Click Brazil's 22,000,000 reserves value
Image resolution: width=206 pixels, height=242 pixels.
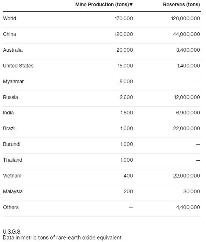[x=187, y=128]
